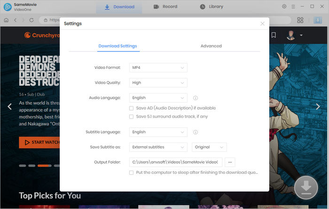Viewport: 329px width, 209px height.
Task: Expand the Save Subtitle as dropdown
Action: (158, 147)
